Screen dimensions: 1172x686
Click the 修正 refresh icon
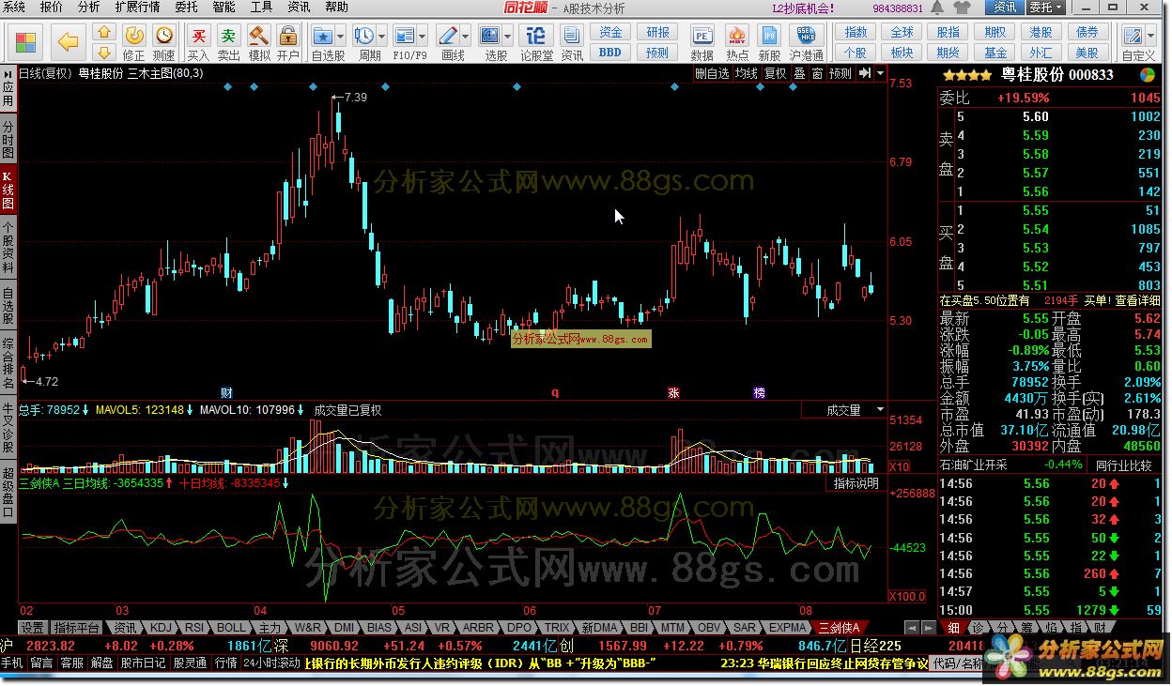pyautogui.click(x=134, y=37)
